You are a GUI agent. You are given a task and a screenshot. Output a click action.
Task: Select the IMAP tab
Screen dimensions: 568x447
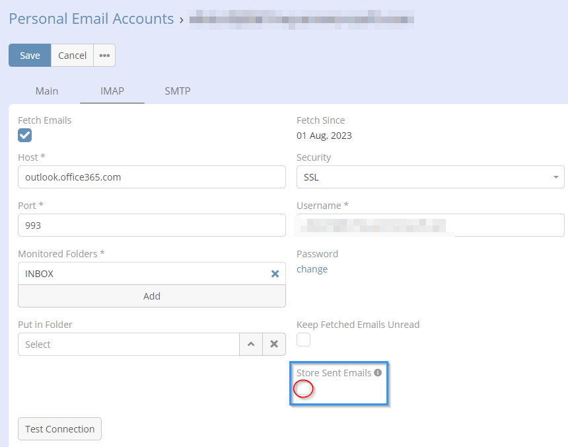tap(112, 91)
